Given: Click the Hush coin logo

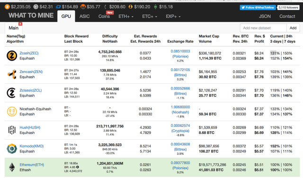Looking at the screenshot, I should click(x=12, y=130).
